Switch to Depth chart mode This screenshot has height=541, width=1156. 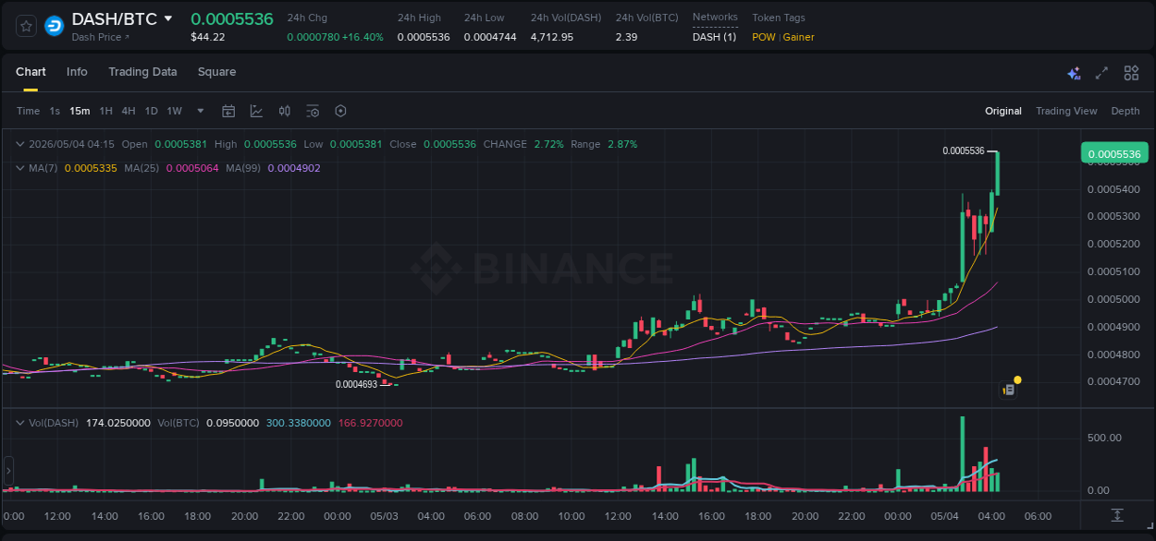1125,111
